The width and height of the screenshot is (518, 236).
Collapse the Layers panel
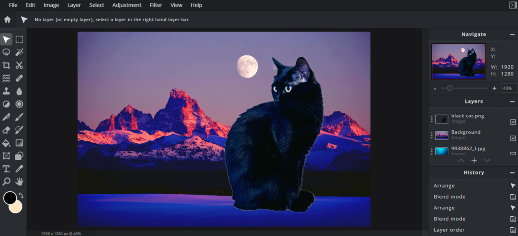pyautogui.click(x=512, y=102)
